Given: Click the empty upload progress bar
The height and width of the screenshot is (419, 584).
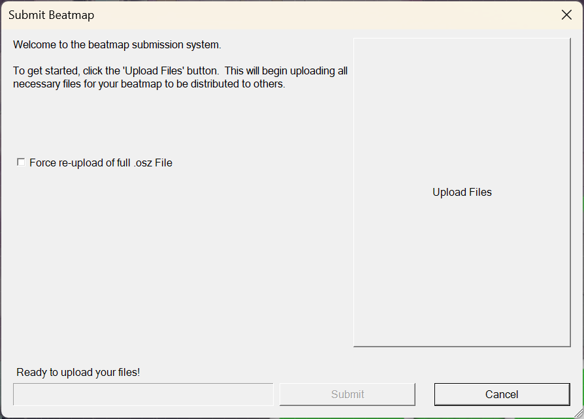Looking at the screenshot, I should click(143, 394).
